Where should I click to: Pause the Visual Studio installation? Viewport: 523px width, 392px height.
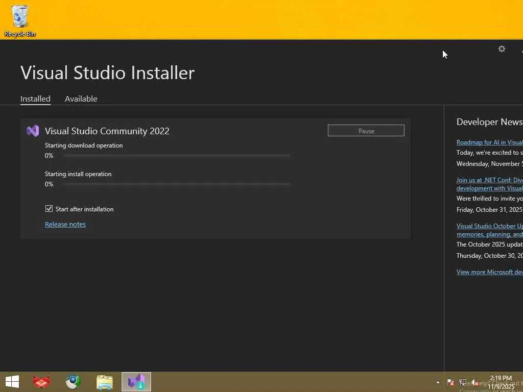(366, 131)
